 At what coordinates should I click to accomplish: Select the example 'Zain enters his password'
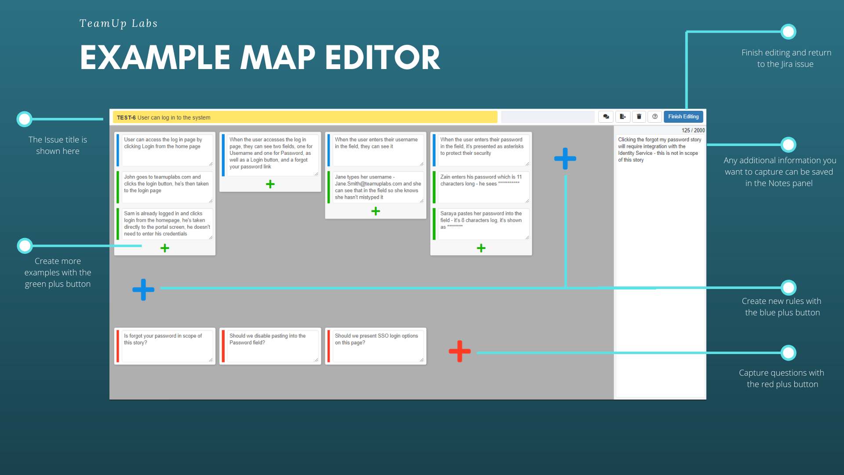(x=484, y=187)
